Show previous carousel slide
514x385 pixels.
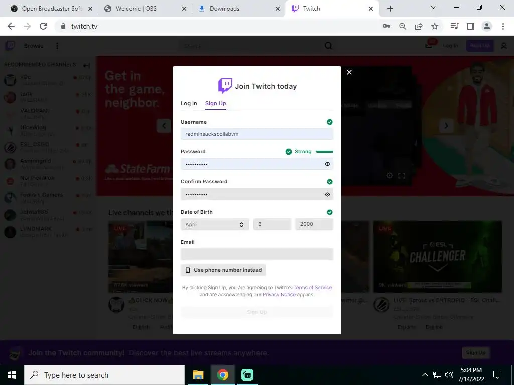[x=164, y=125]
